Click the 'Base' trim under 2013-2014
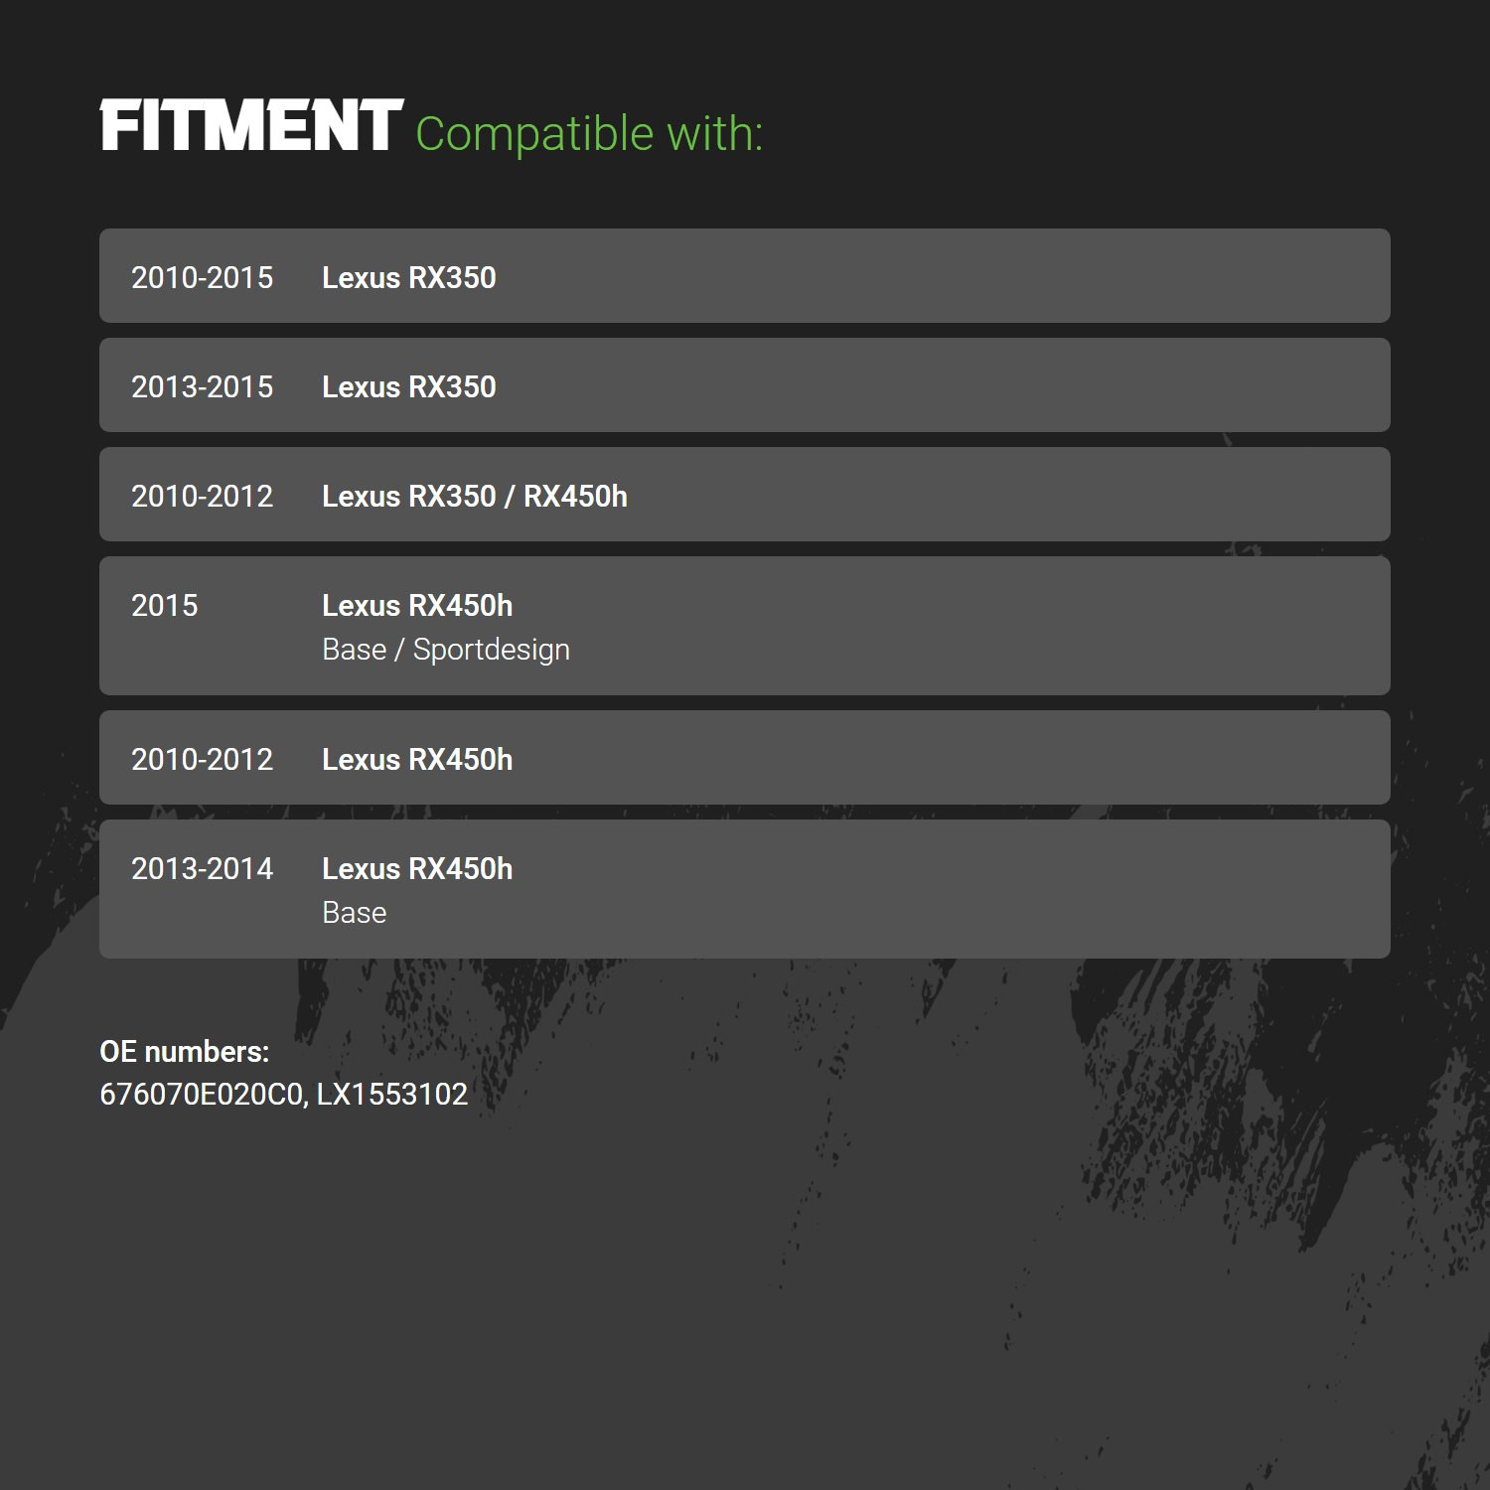Image resolution: width=1490 pixels, height=1490 pixels. (x=355, y=913)
